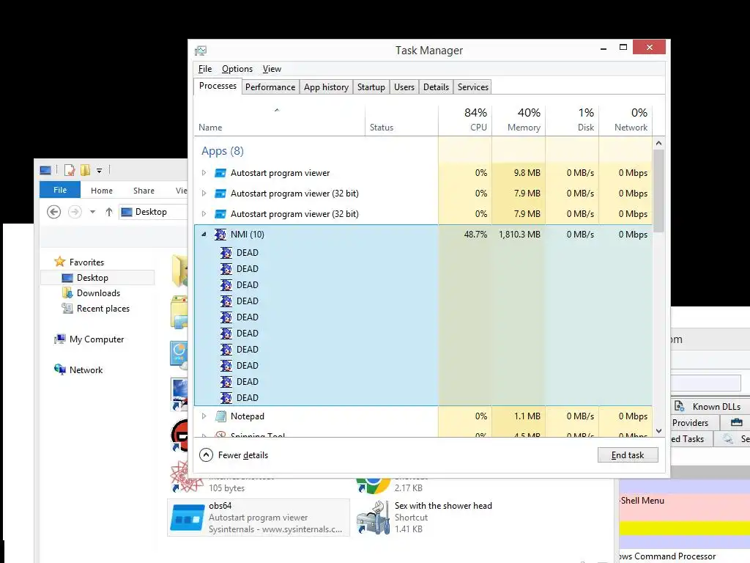Switch to the Performance tab
Screen dimensions: 750x563
pos(270,87)
